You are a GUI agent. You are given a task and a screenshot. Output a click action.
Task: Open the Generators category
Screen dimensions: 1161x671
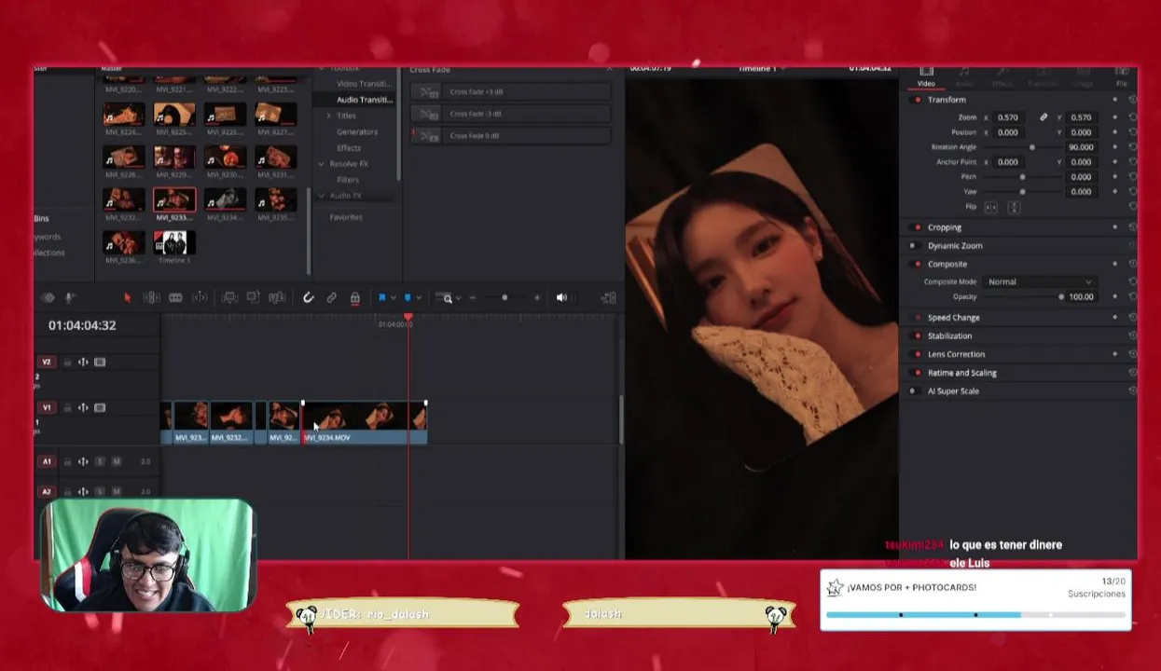357,131
